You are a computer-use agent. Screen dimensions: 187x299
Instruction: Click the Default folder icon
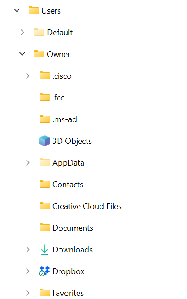39,32
